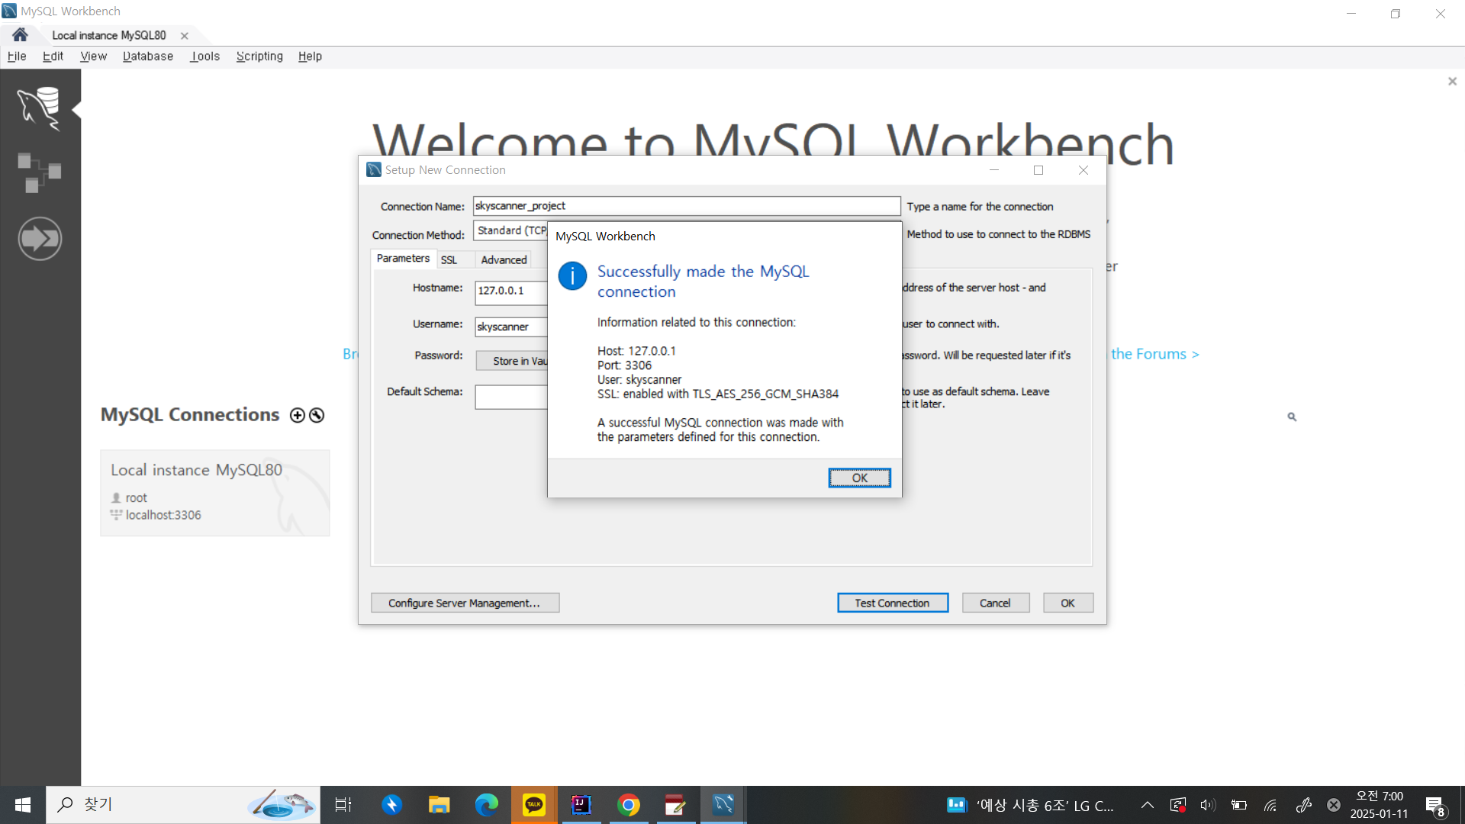Click the MySQL Workbench taskbar icon
Viewport: 1465px width, 824px height.
pyautogui.click(x=723, y=805)
